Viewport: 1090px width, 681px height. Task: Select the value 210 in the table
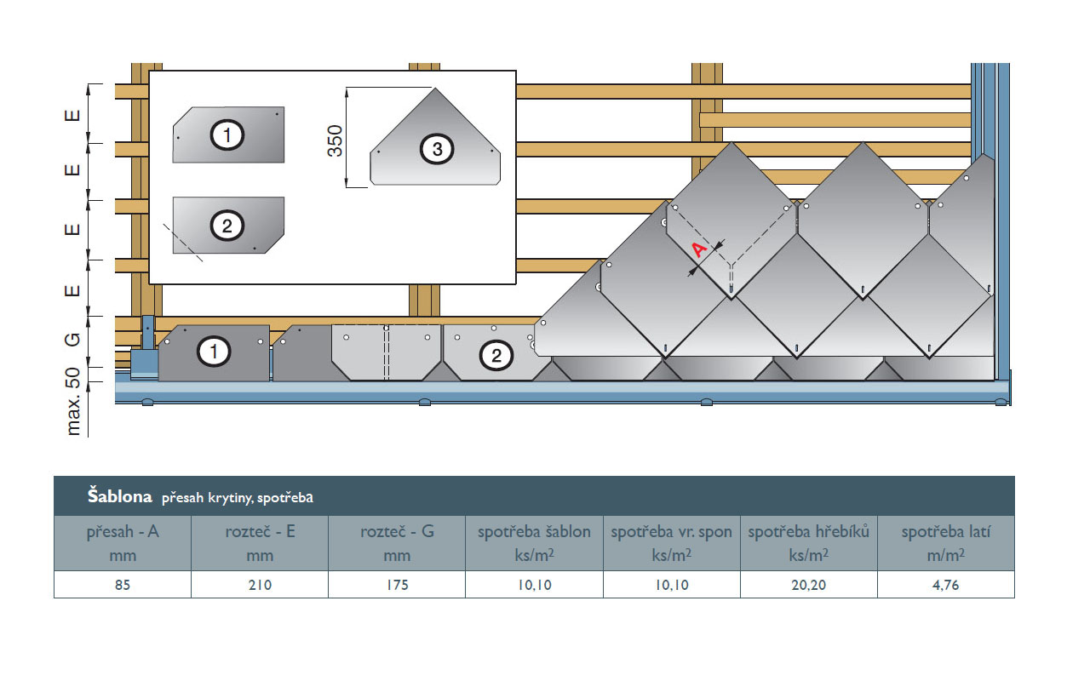coord(260,585)
